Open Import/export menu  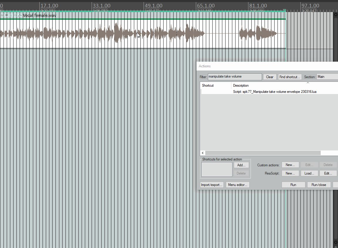(x=211, y=185)
